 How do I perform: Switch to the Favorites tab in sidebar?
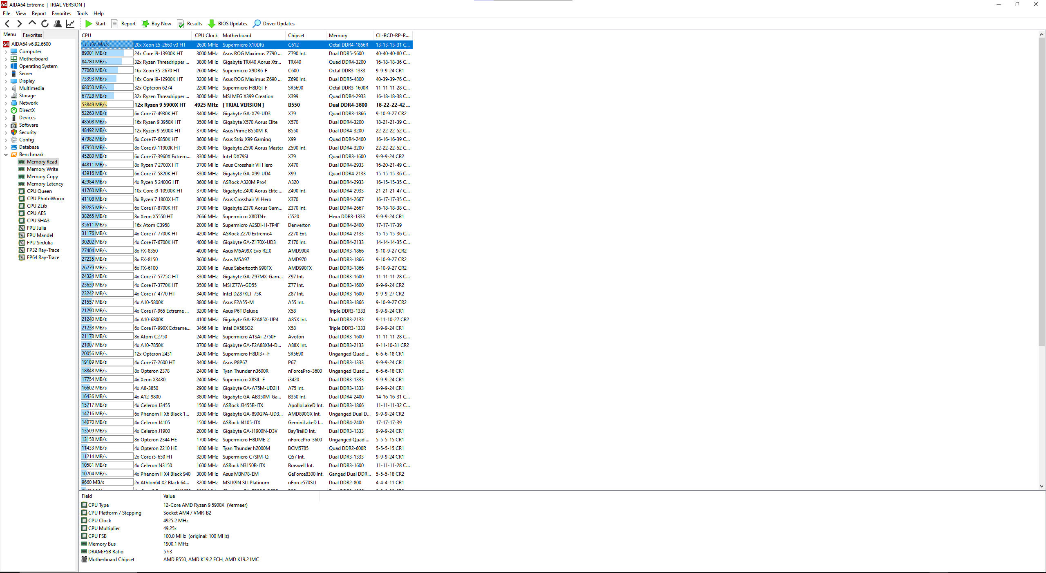32,35
